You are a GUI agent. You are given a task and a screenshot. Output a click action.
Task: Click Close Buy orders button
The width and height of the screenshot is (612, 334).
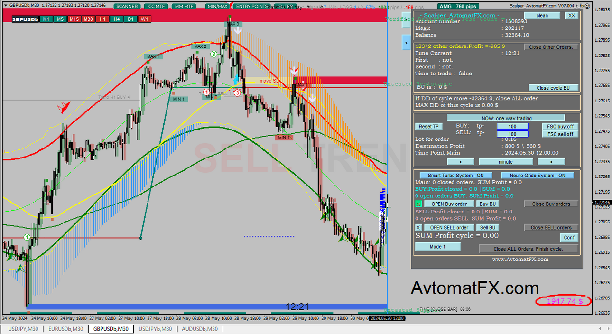tap(551, 204)
